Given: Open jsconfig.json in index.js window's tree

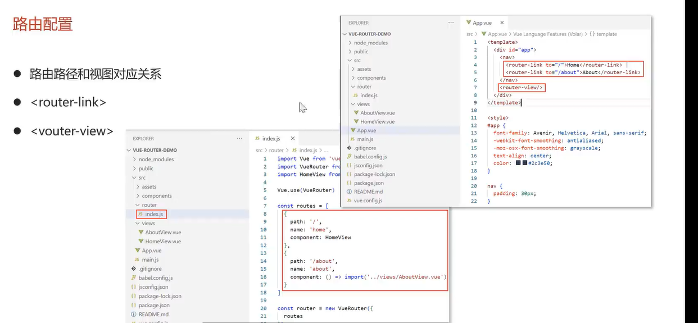Looking at the screenshot, I should click(x=153, y=287).
